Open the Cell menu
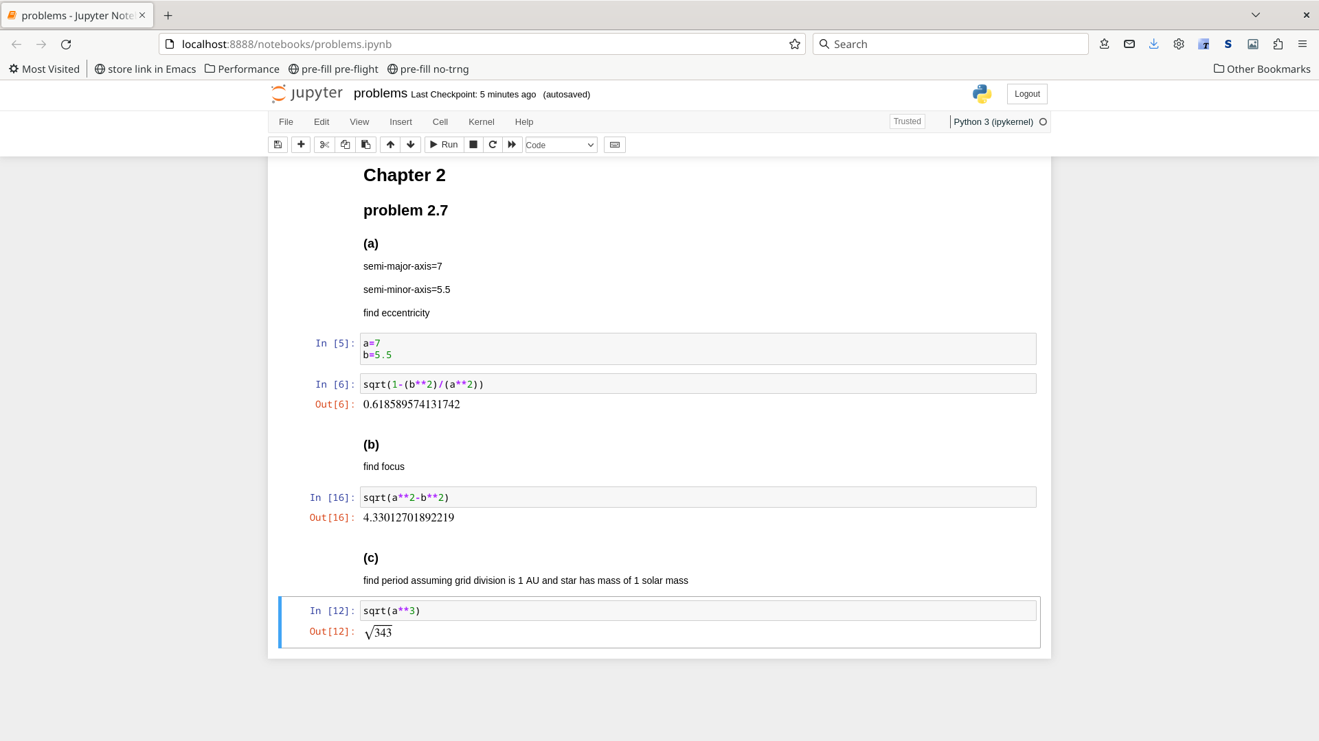 [x=440, y=122]
